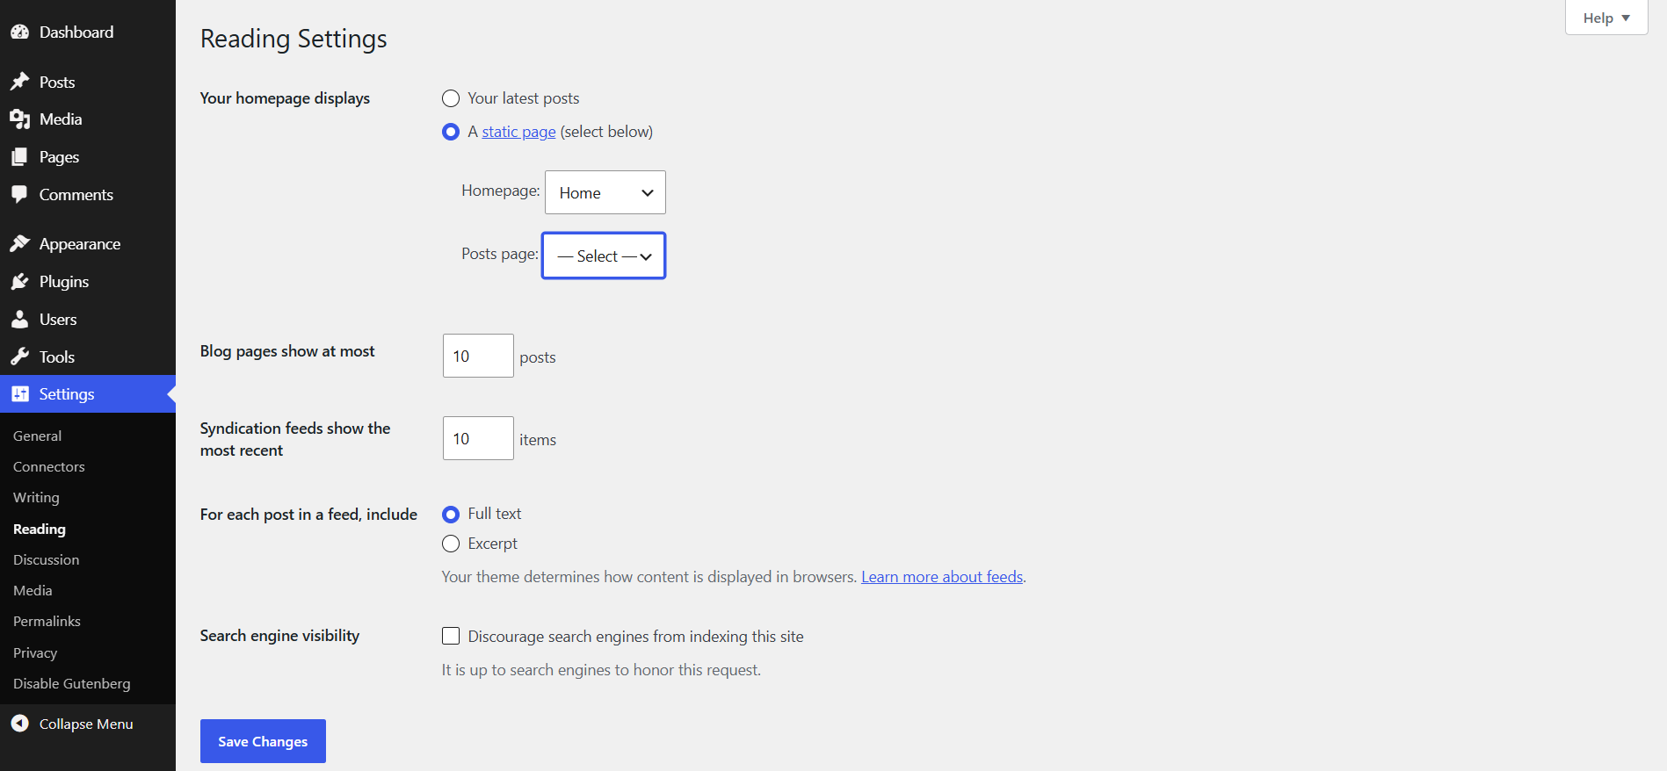Viewport: 1667px width, 771px height.
Task: Open the Homepage dropdown showing Home
Action: click(605, 192)
